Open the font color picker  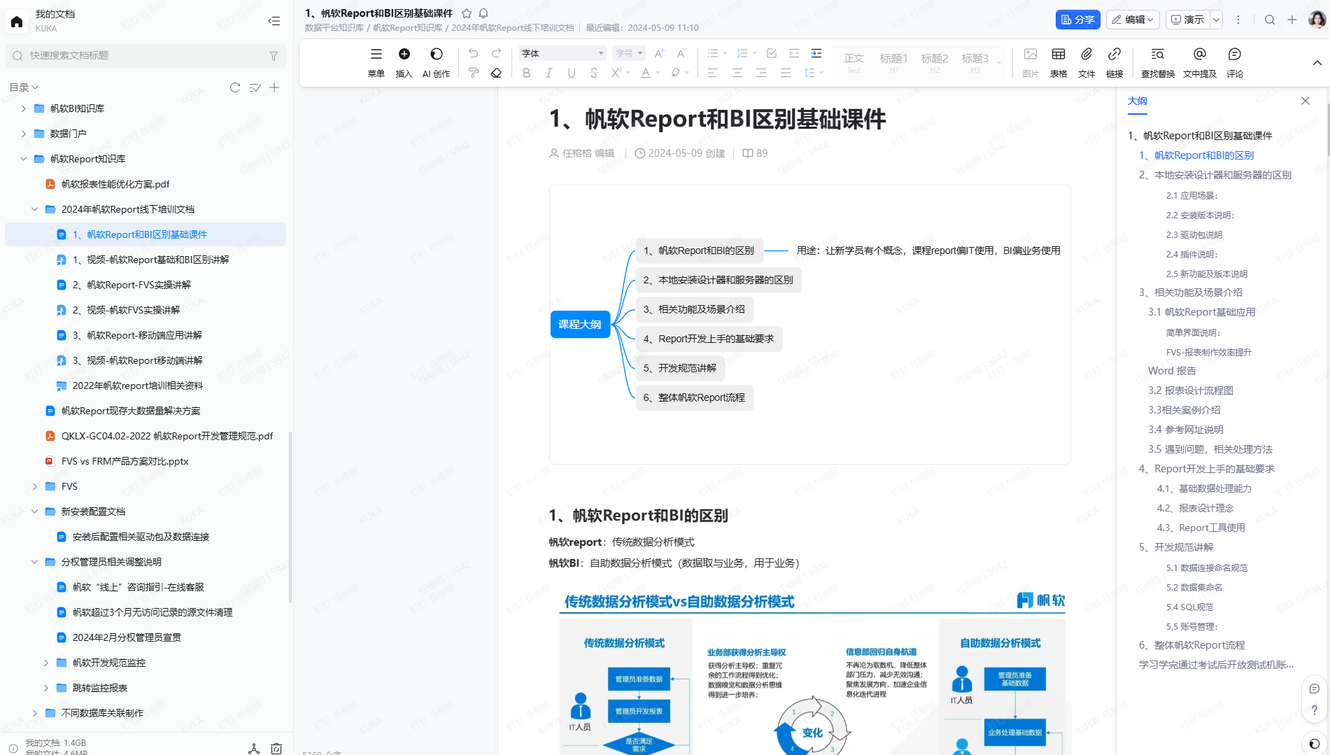pos(646,73)
